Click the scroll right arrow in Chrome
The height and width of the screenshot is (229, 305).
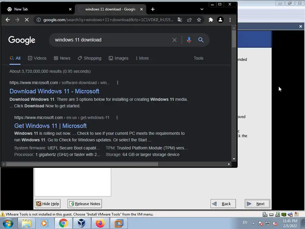229,164
